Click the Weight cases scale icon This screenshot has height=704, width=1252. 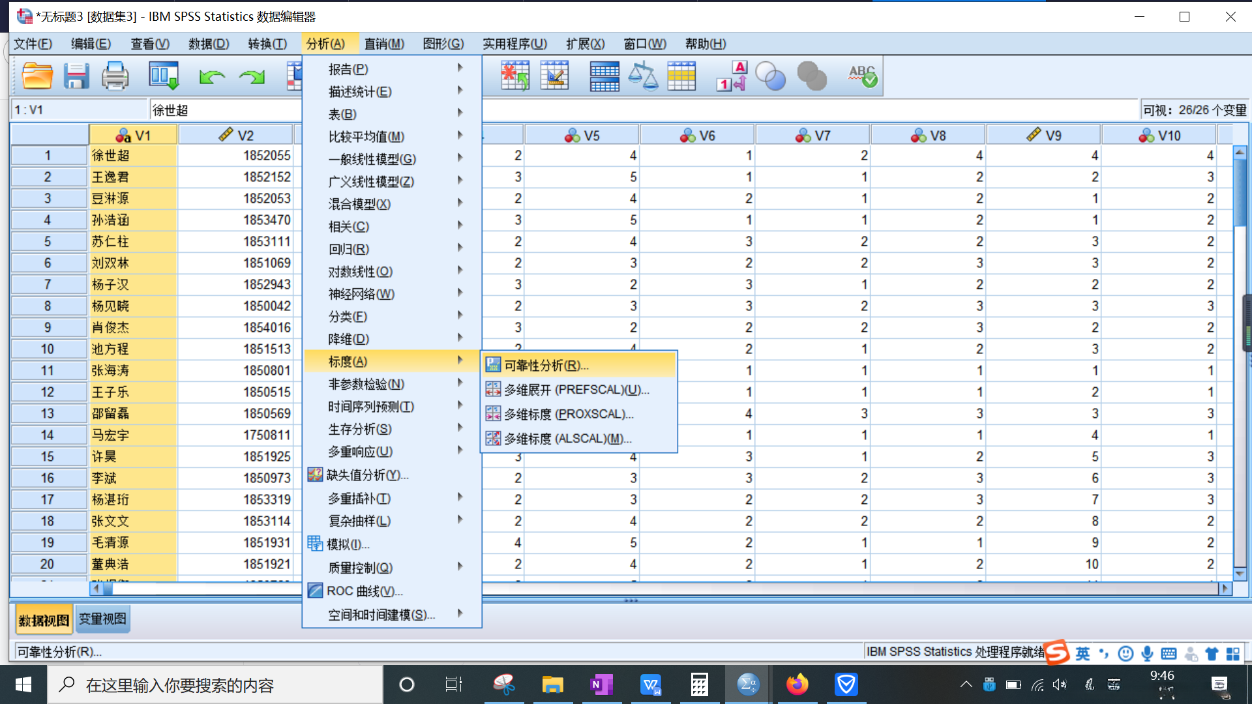[643, 76]
